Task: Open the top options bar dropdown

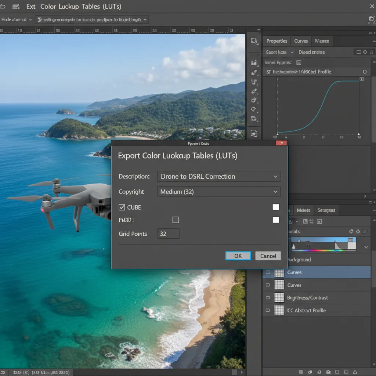Action: 92,20
